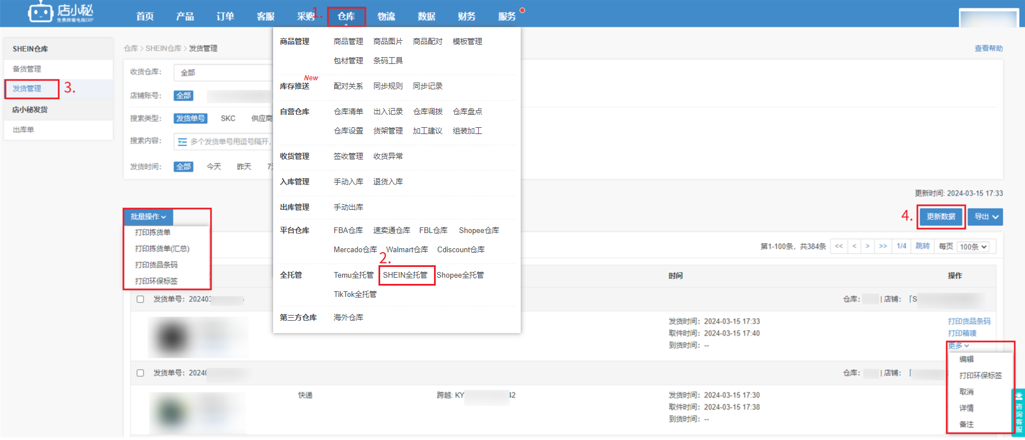This screenshot has width=1025, height=440.
Task: Select 发货管理 in left sidebar
Action: pyautogui.click(x=27, y=89)
